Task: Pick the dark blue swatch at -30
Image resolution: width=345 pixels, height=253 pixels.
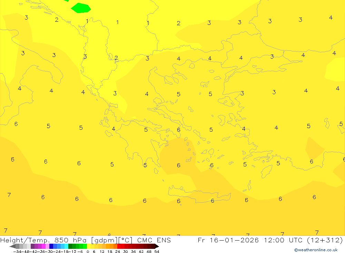Action: click(51, 246)
